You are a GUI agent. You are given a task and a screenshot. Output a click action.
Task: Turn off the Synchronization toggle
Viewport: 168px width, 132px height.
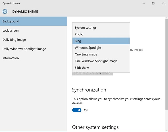77,110
